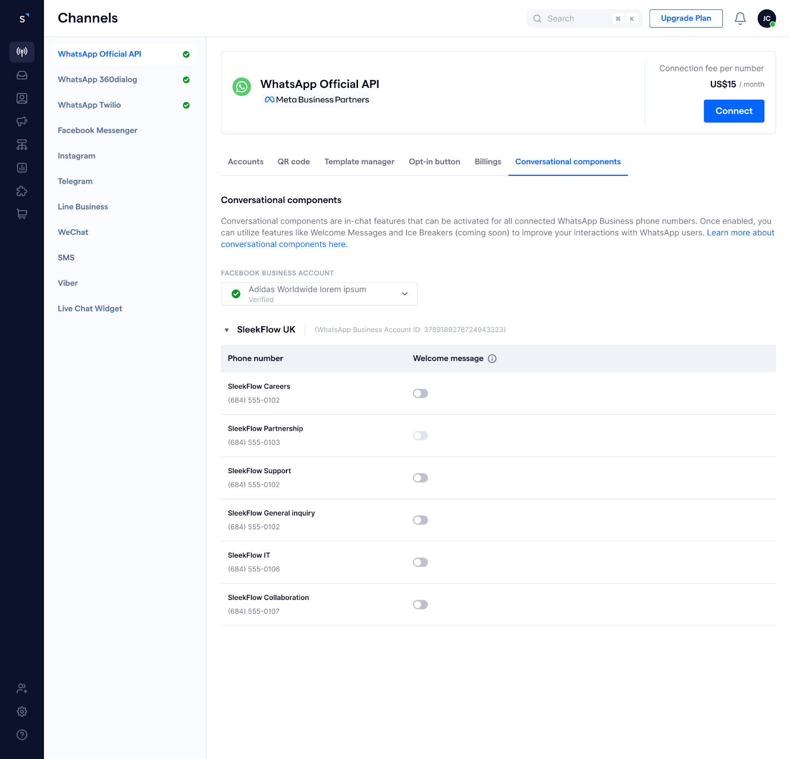Click the Upgrade Plan button
The width and height of the screenshot is (790, 759).
tap(686, 18)
